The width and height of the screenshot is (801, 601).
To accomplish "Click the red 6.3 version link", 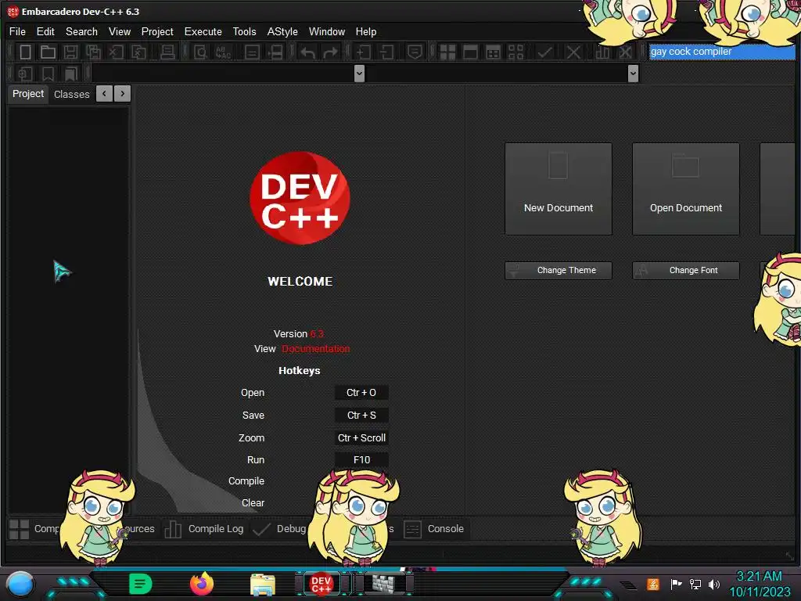I will click(317, 334).
